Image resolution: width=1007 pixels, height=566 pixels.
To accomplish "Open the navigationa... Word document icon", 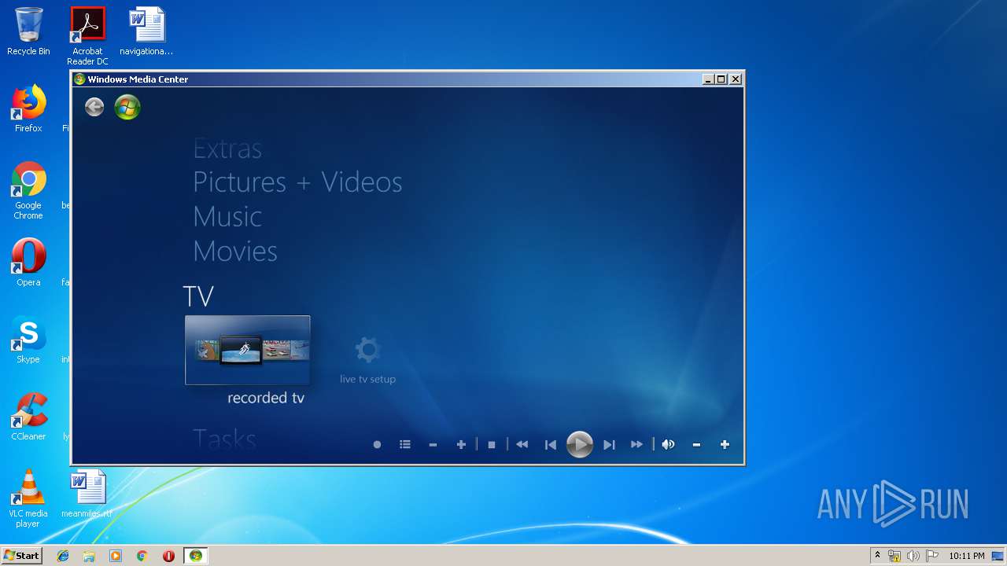I will [x=146, y=31].
